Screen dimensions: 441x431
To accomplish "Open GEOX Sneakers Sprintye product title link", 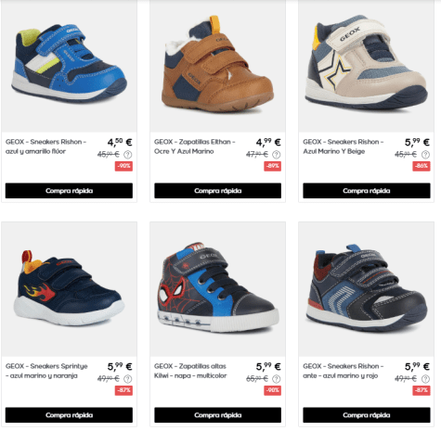I will pyautogui.click(x=46, y=371).
